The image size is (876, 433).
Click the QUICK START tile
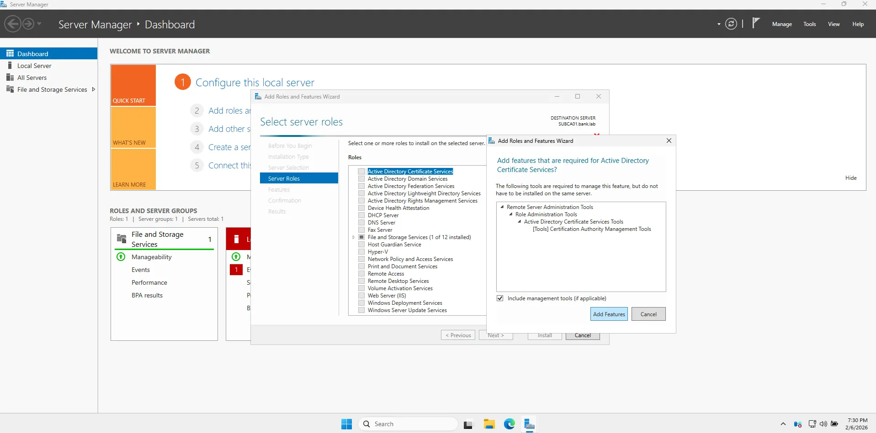tap(133, 85)
